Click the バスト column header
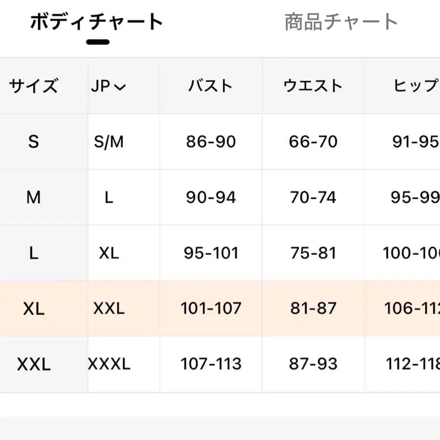The height and width of the screenshot is (440, 440). 211,86
